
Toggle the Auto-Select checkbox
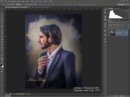tap(8, 4)
